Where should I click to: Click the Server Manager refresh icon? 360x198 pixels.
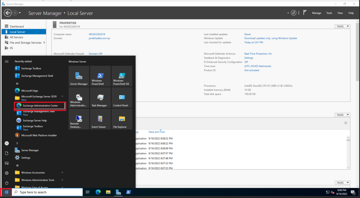tap(294, 13)
